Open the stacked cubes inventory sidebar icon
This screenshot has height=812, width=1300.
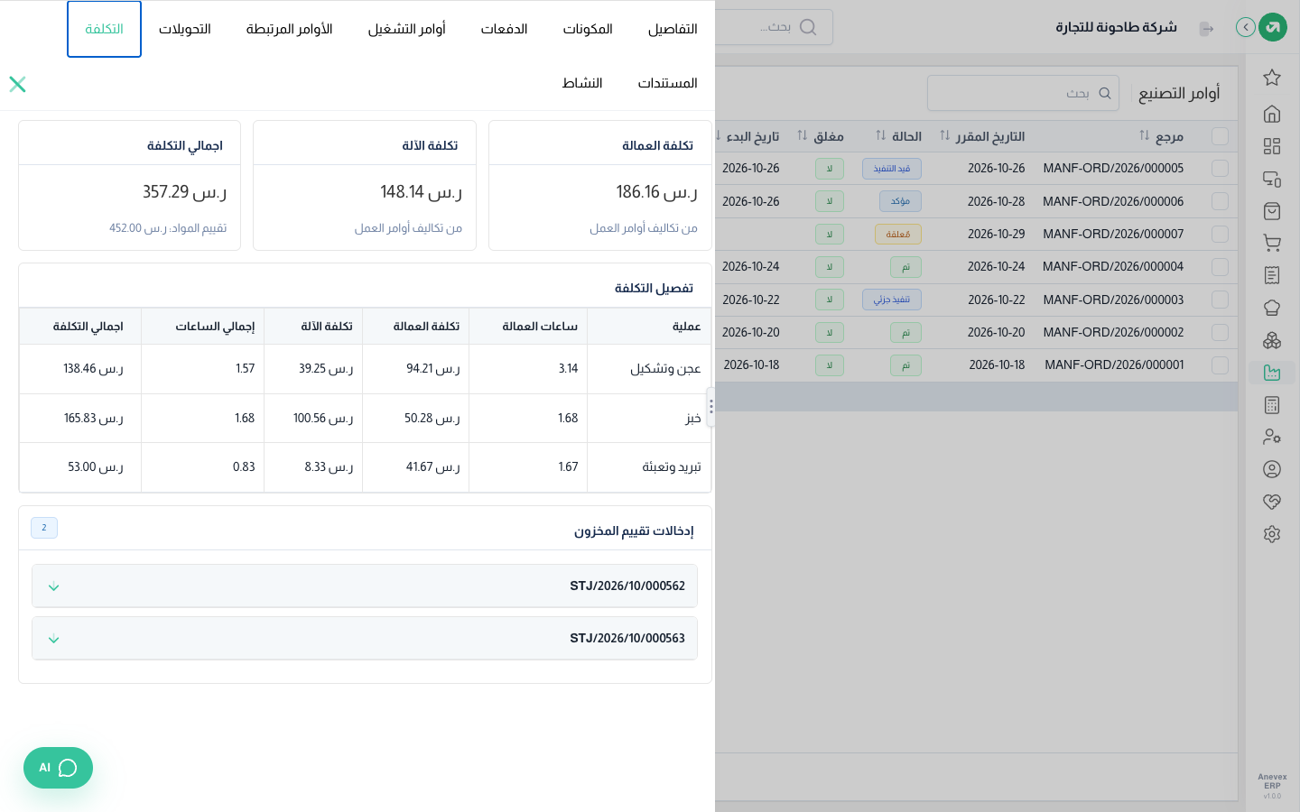pyautogui.click(x=1272, y=340)
